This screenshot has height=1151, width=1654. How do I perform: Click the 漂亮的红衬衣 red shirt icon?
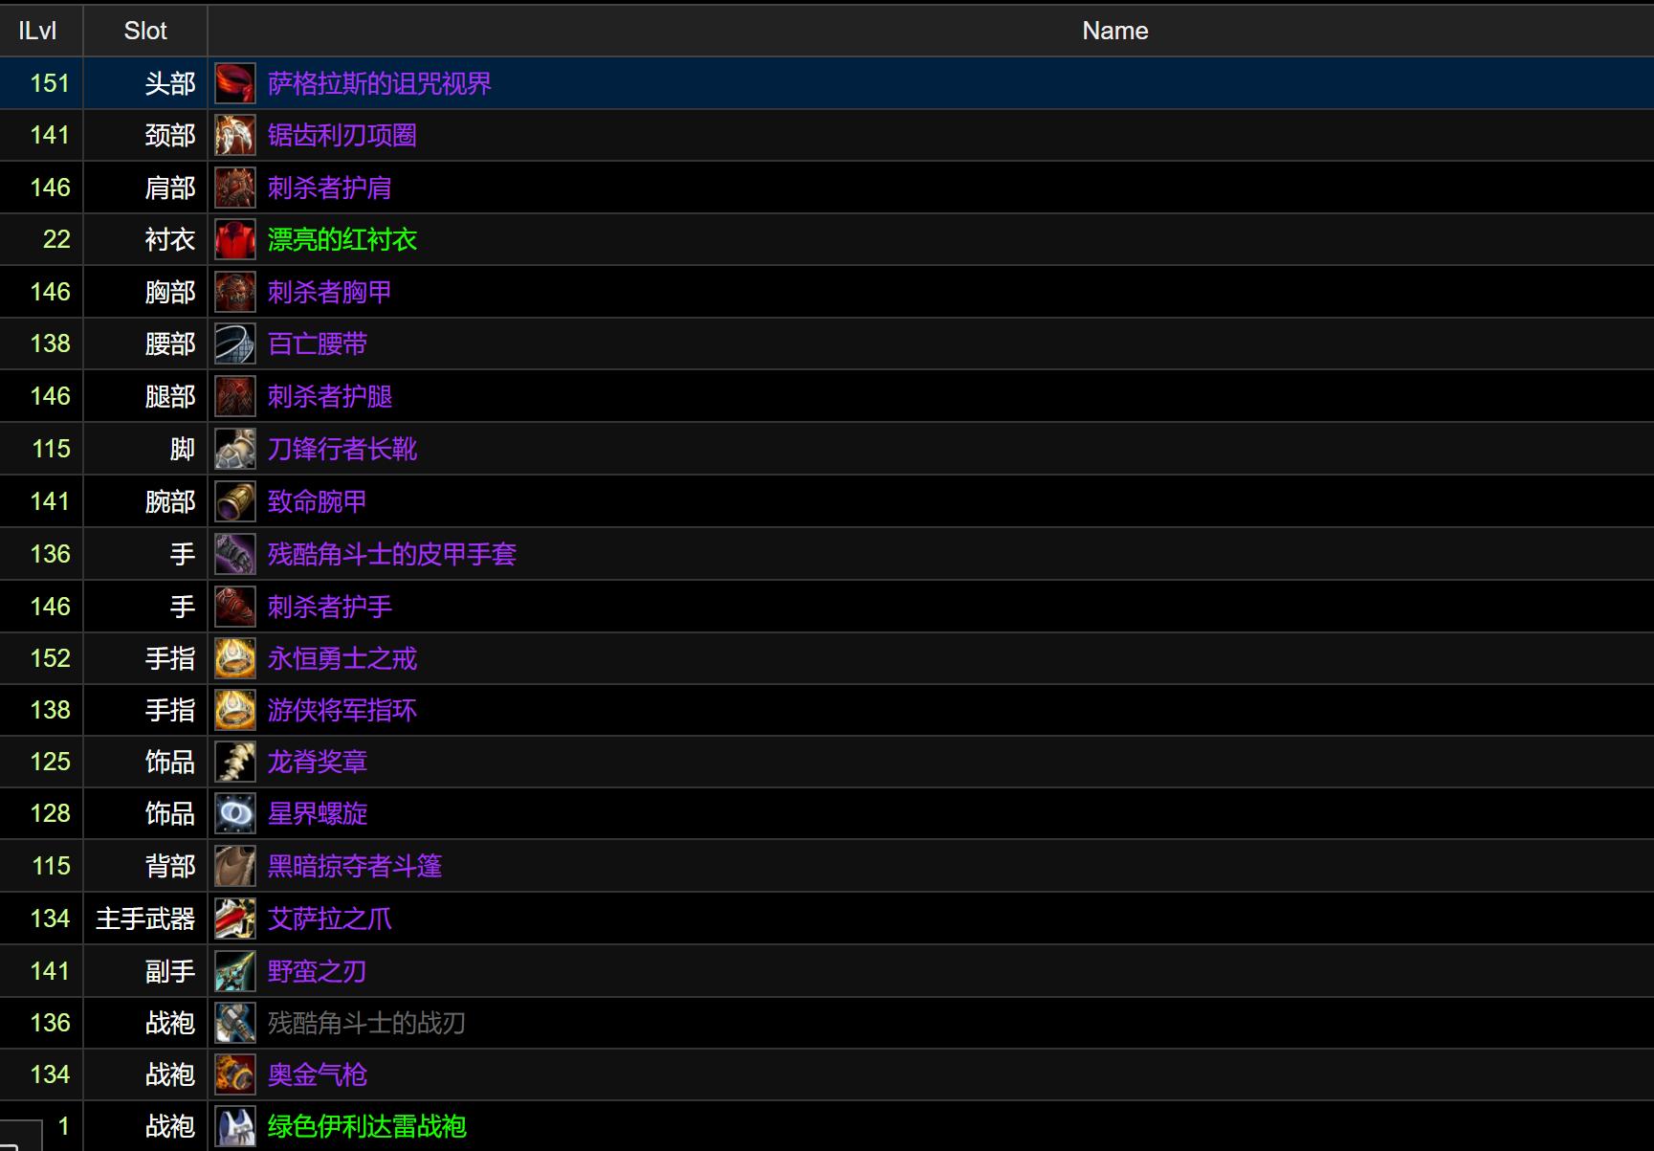pos(234,239)
